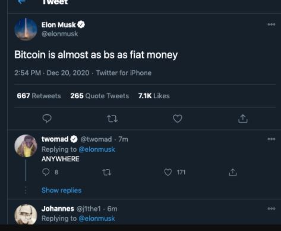Open twomad's profile picture
This screenshot has width=281, height=231.
(x=26, y=146)
